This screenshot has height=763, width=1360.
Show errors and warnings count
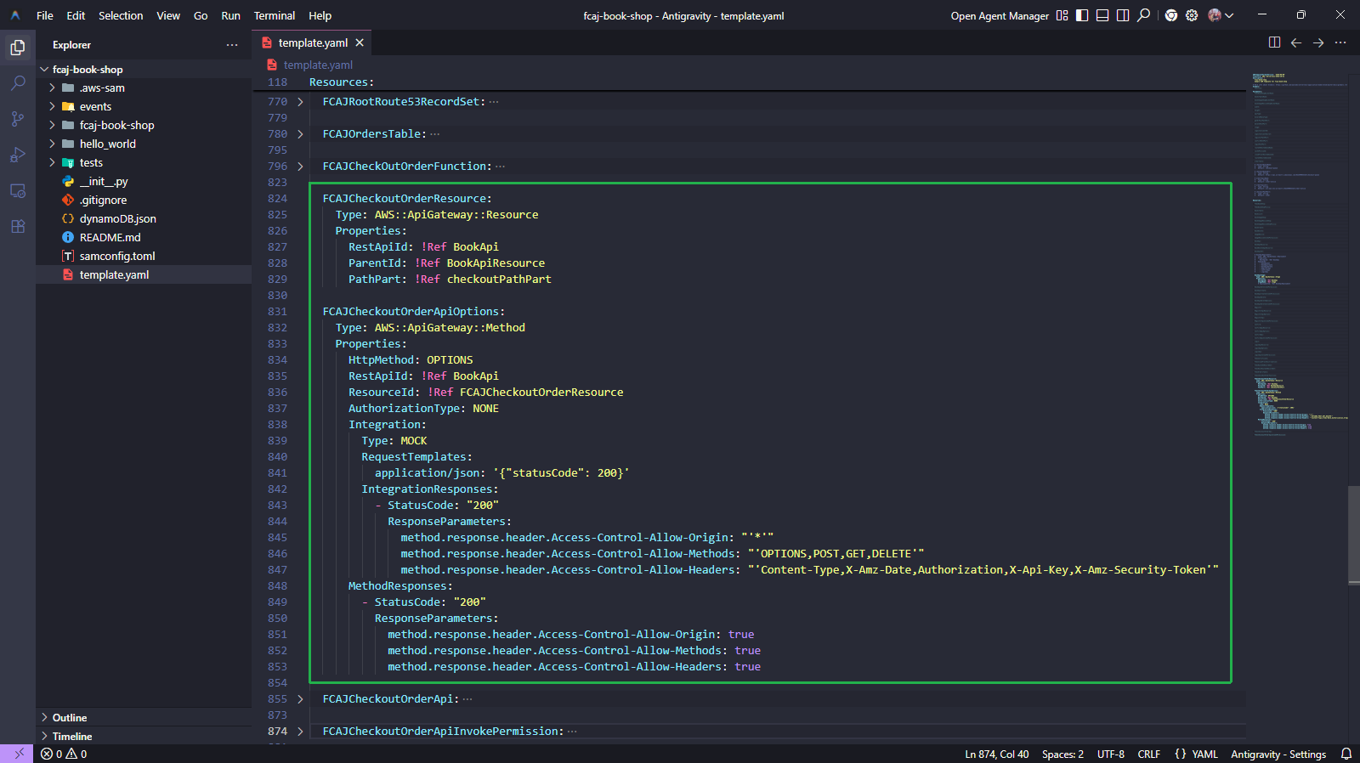[64, 754]
